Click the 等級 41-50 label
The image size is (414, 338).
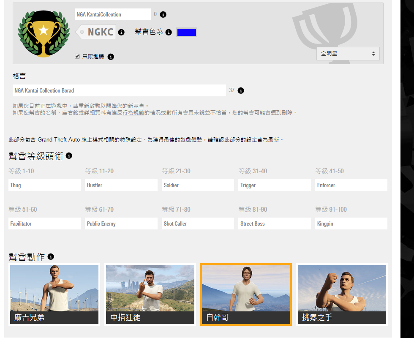pyautogui.click(x=330, y=171)
